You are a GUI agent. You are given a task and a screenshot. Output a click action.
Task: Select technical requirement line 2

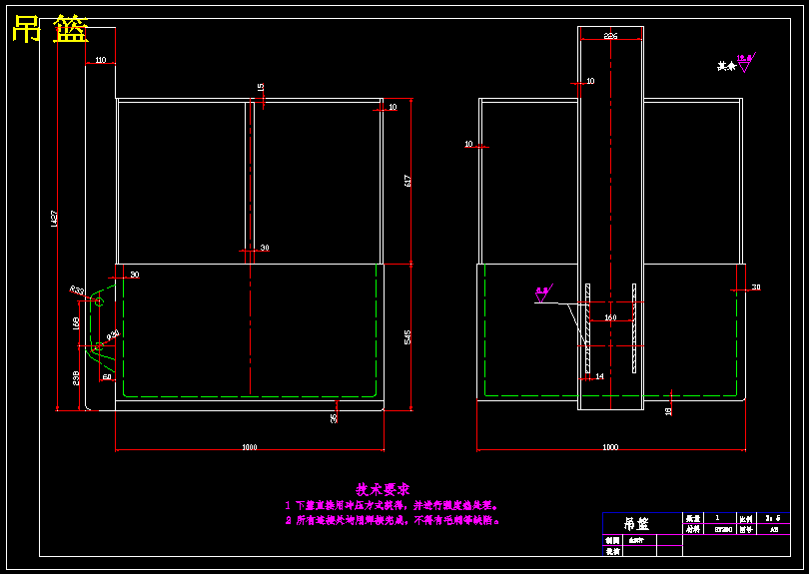tap(393, 520)
